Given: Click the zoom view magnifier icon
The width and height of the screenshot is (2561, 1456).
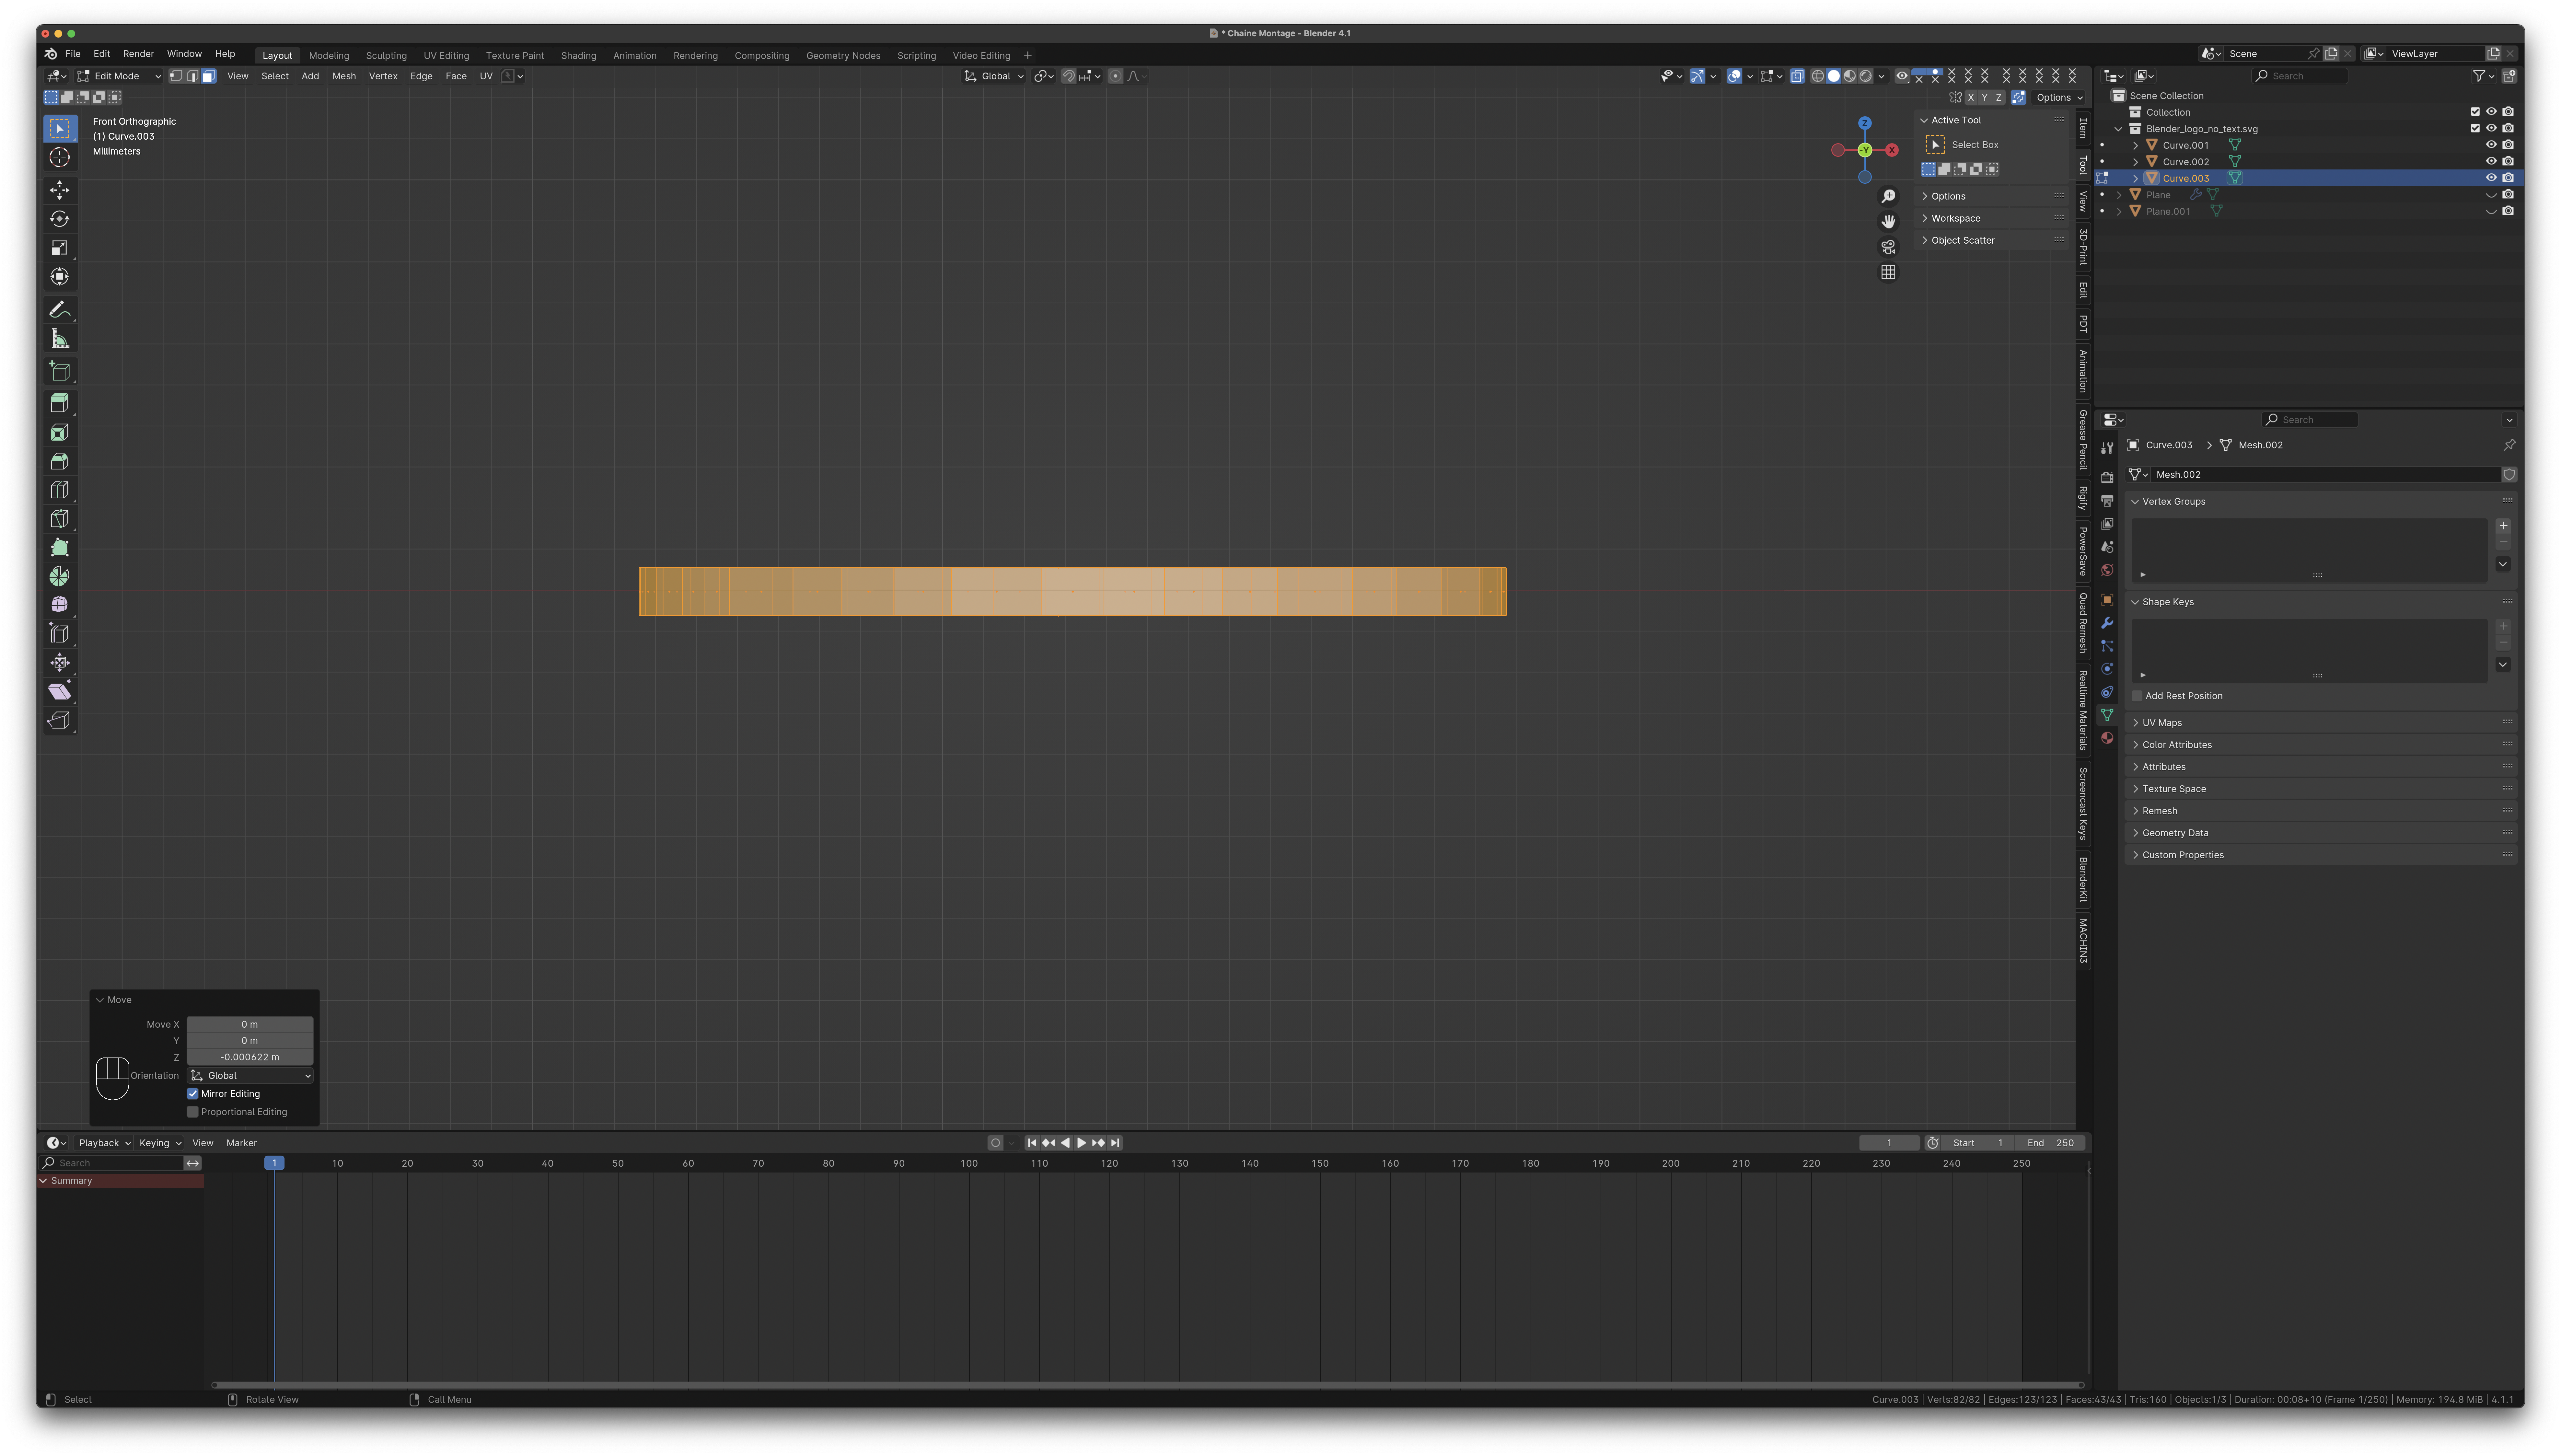Looking at the screenshot, I should (1888, 197).
